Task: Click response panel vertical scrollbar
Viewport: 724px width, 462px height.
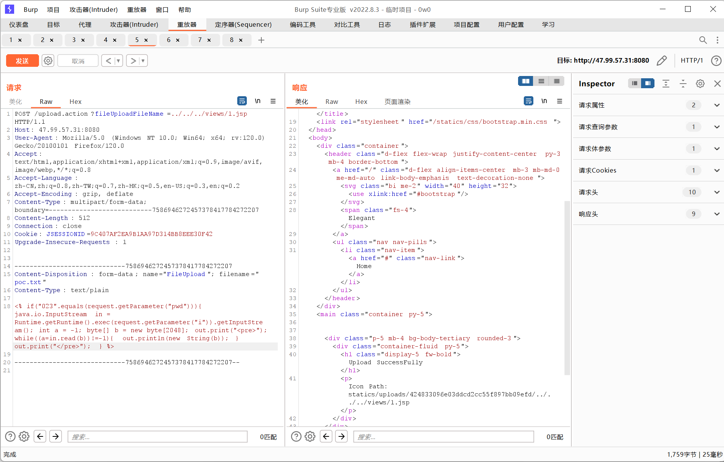Action: [x=567, y=288]
